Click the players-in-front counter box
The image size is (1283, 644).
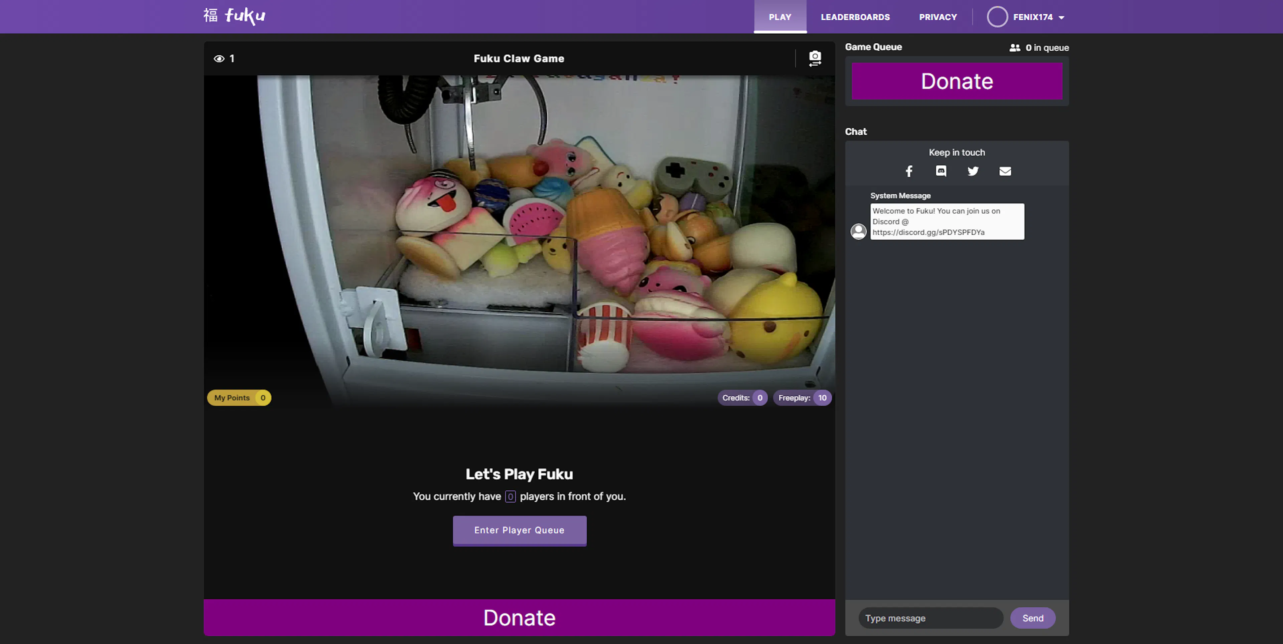[x=510, y=496]
